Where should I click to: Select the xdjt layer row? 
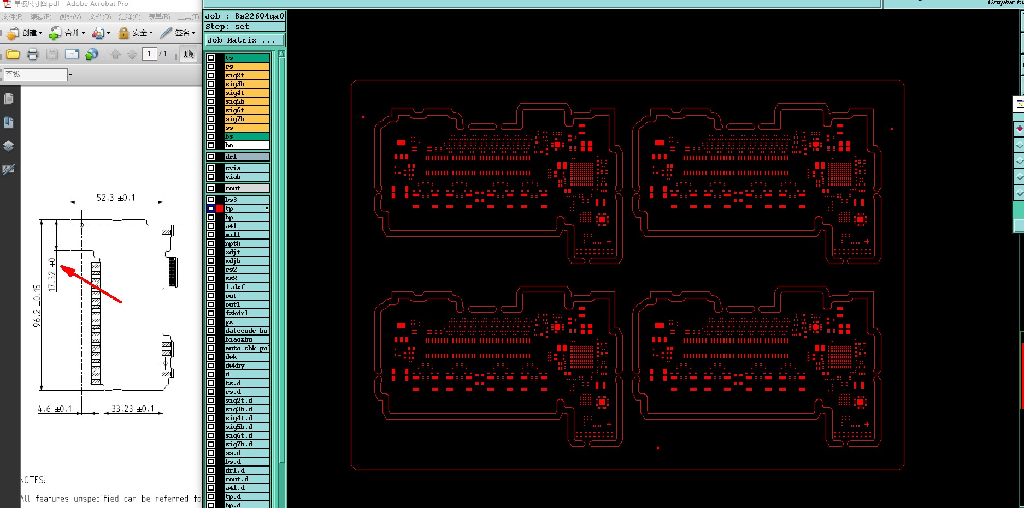[246, 252]
